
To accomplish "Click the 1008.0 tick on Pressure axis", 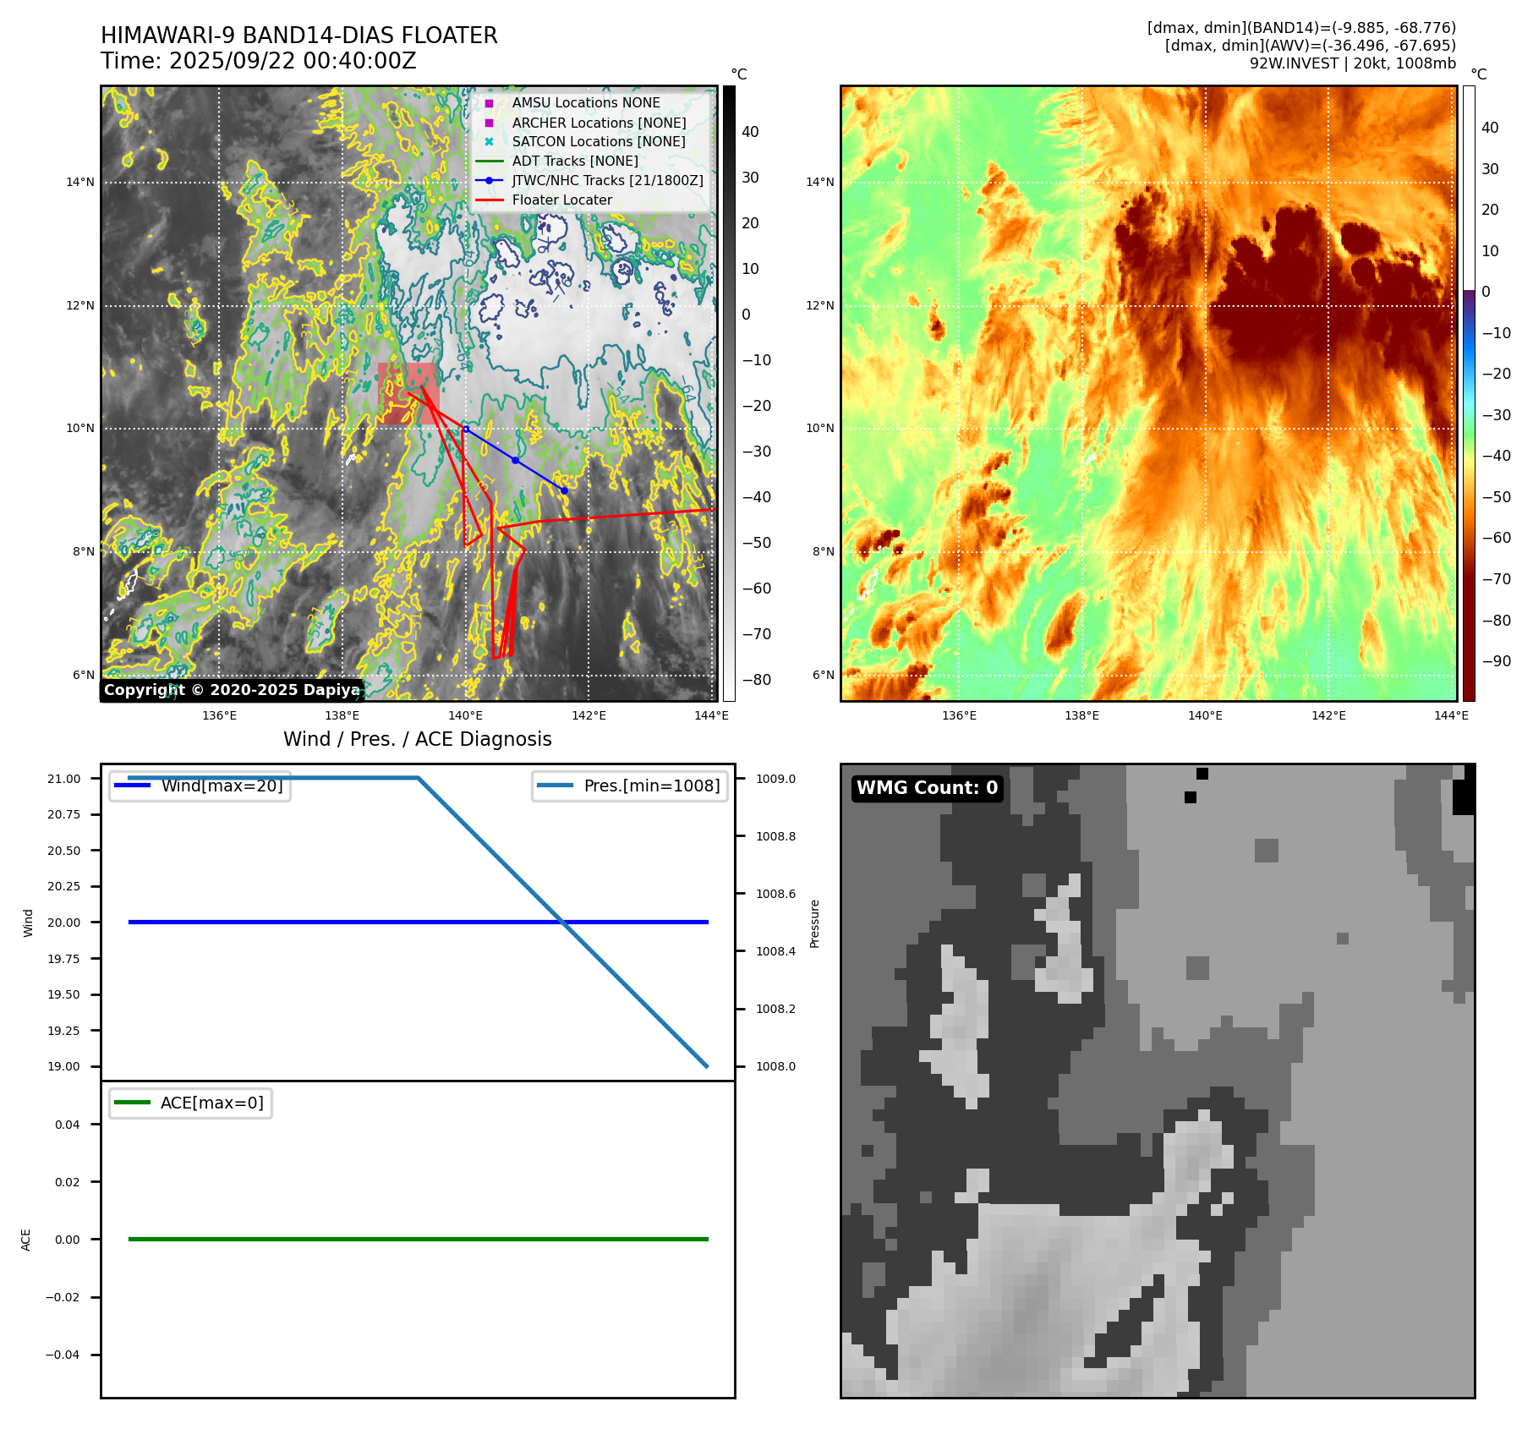I will pos(775,1066).
